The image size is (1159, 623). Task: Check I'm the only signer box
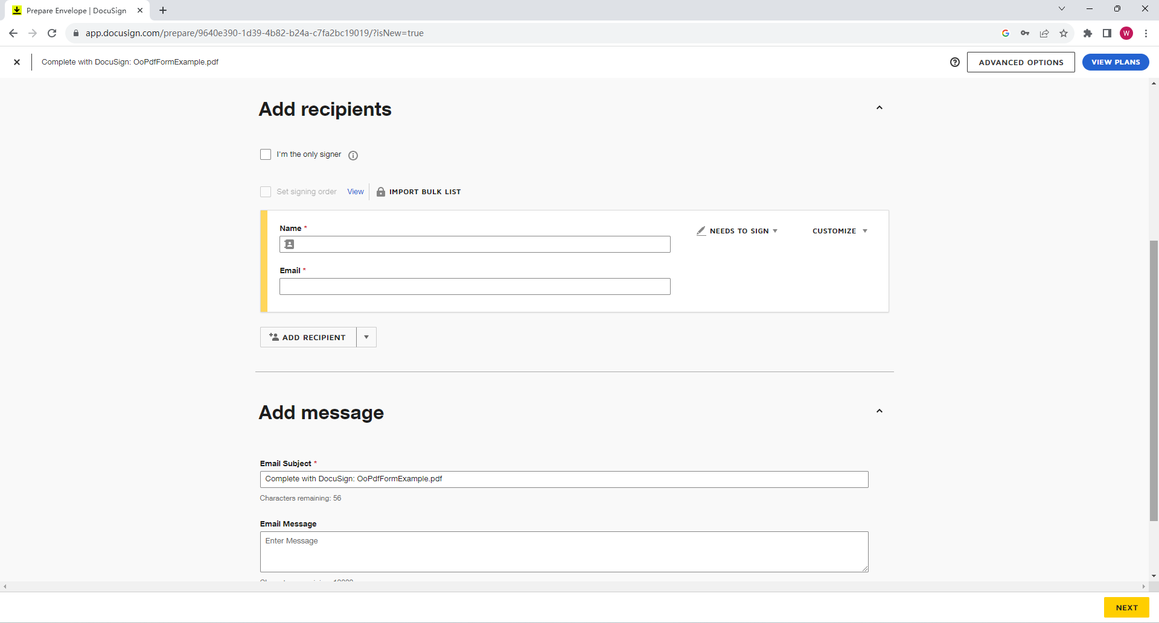coord(266,154)
